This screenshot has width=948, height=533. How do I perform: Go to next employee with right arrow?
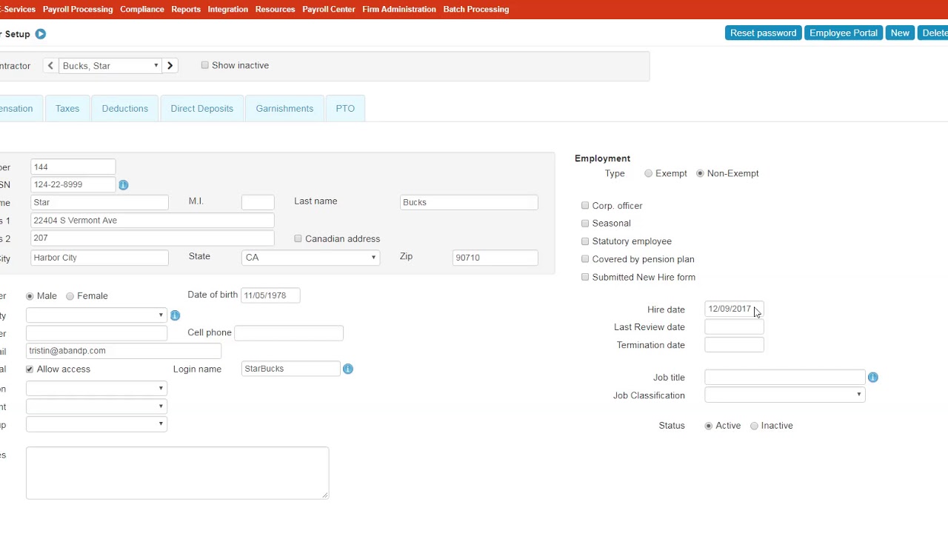[x=170, y=66]
